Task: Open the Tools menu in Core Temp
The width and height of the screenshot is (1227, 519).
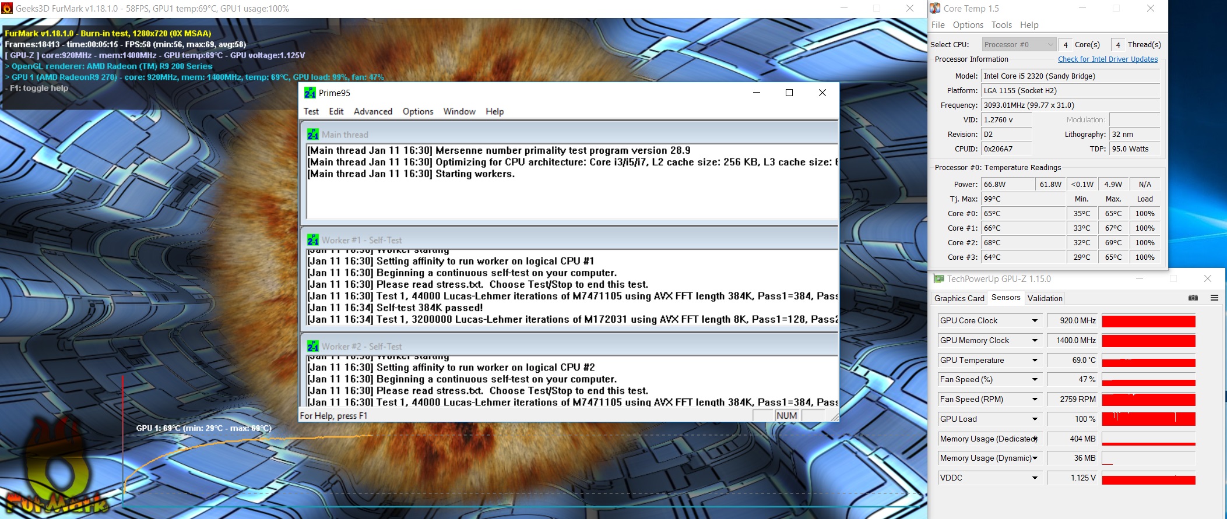Action: point(1001,25)
